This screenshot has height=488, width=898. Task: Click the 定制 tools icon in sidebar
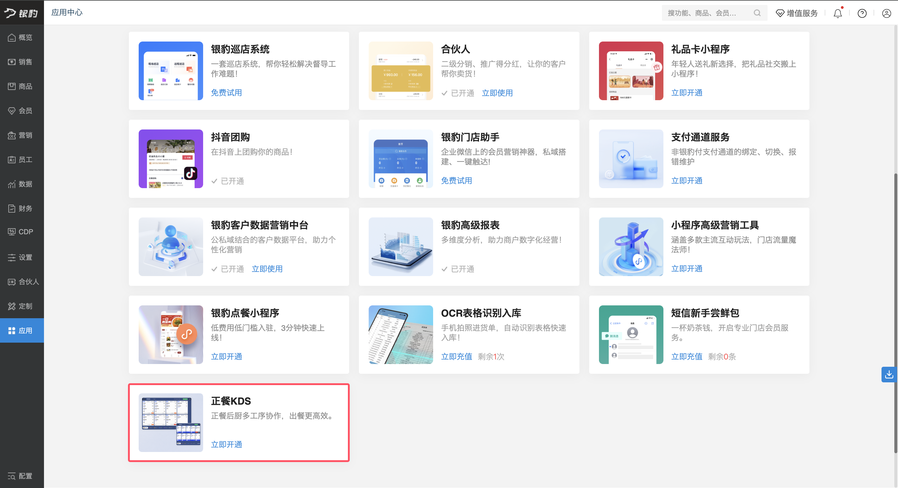[12, 306]
